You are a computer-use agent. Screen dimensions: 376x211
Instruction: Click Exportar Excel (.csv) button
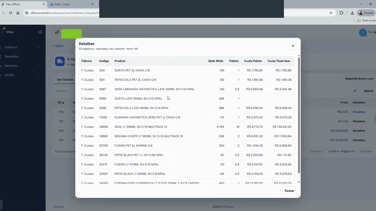pos(360,79)
